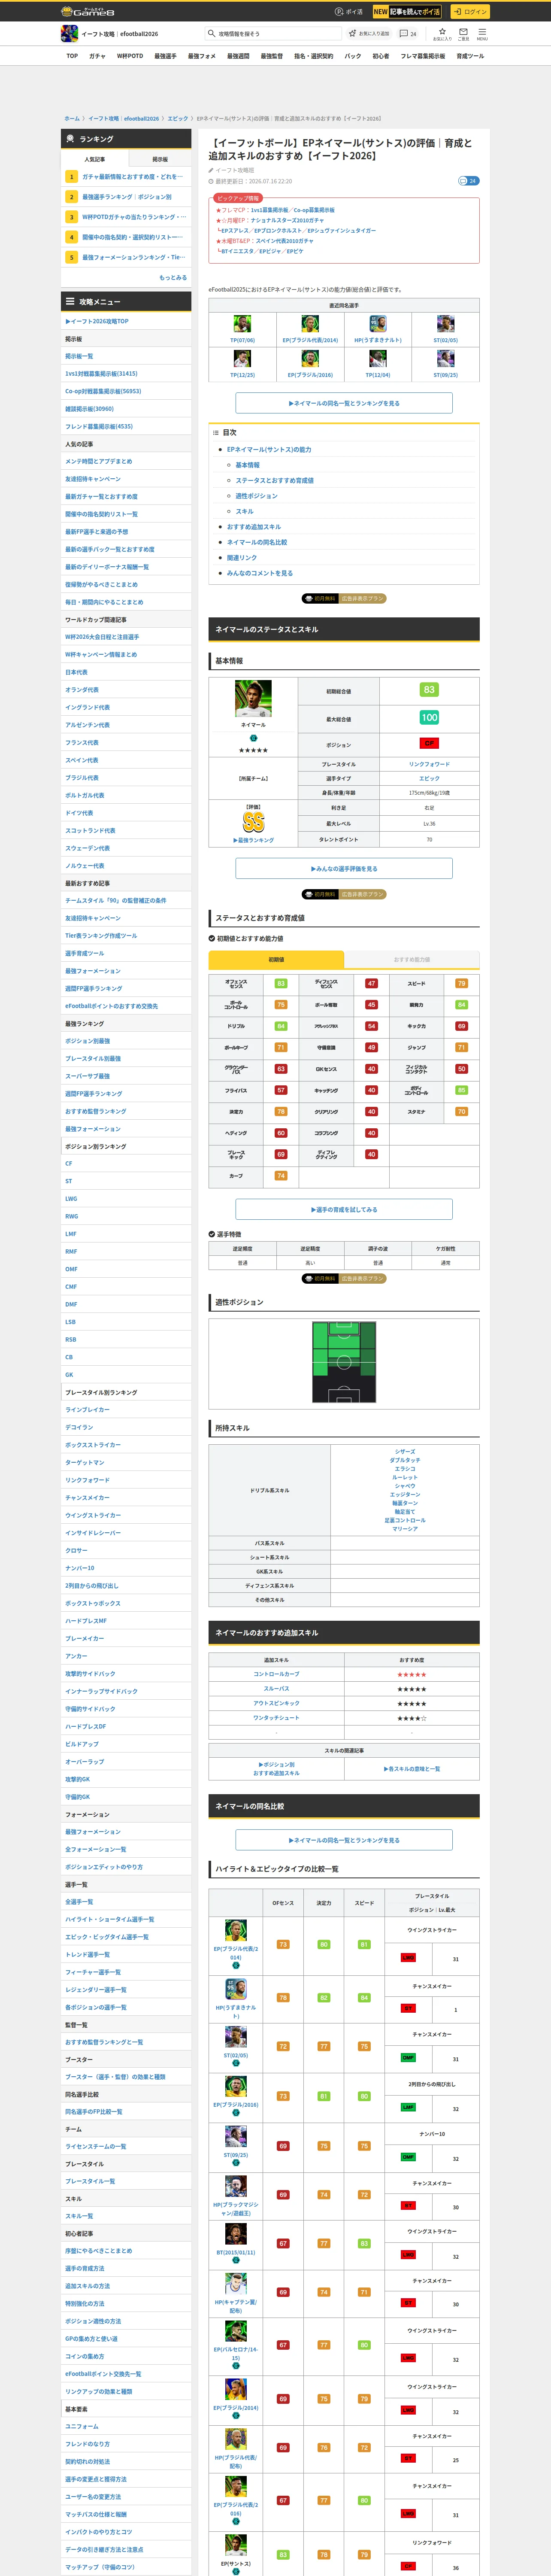Open 最強ランキング link under SS rating
Image resolution: width=551 pixels, height=2576 pixels.
[x=253, y=840]
